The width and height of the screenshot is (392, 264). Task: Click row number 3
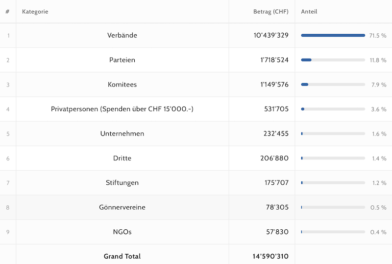8,85
